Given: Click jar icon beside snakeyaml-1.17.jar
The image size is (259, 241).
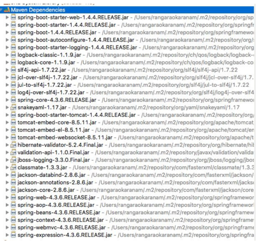Looking at the screenshot, I should point(13,107).
